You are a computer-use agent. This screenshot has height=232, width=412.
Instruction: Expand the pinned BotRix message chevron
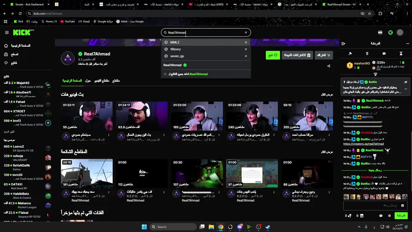[406, 89]
